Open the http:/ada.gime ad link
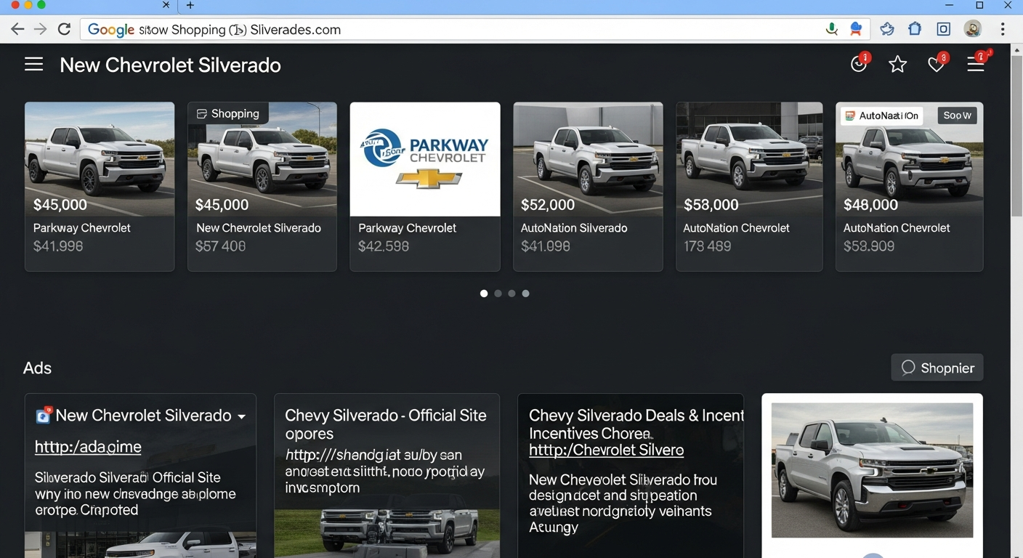Image resolution: width=1023 pixels, height=558 pixels. click(88, 447)
